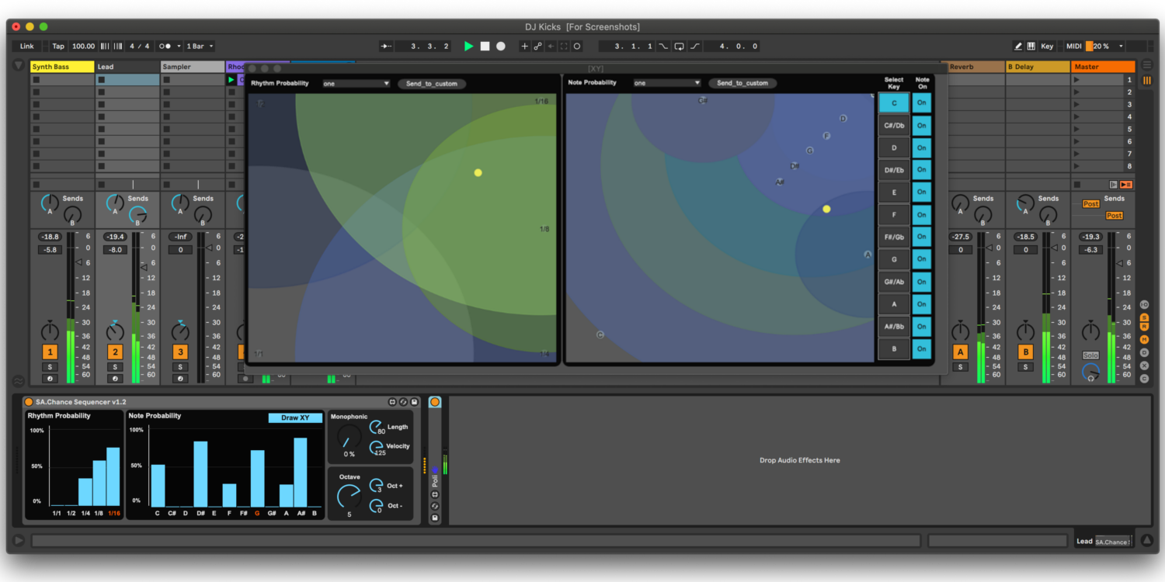Click Send_to_custom in Note Probability panel
This screenshot has width=1165, height=582.
point(742,83)
